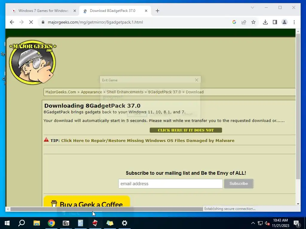Screen dimensions: 306x229
Task: Close the faded Exit Game dialog
Action: pos(197,80)
